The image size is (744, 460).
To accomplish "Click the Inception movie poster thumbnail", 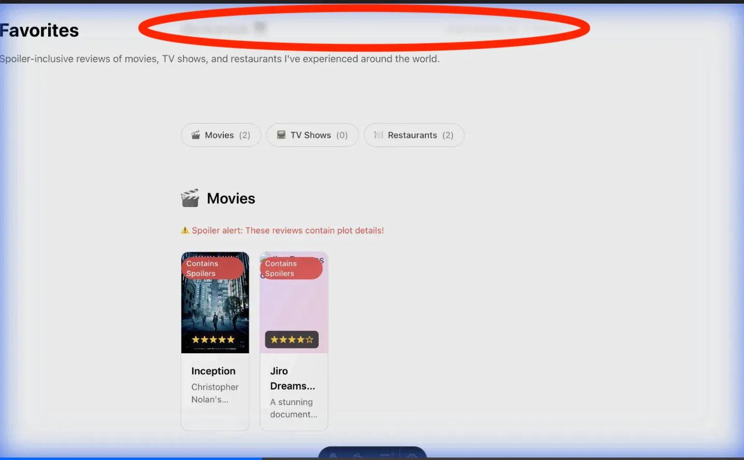I will pos(215,306).
